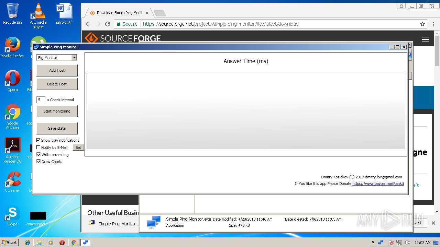Image resolution: width=440 pixels, height=247 pixels.
Task: Click the Save state button
Action: pos(57,128)
